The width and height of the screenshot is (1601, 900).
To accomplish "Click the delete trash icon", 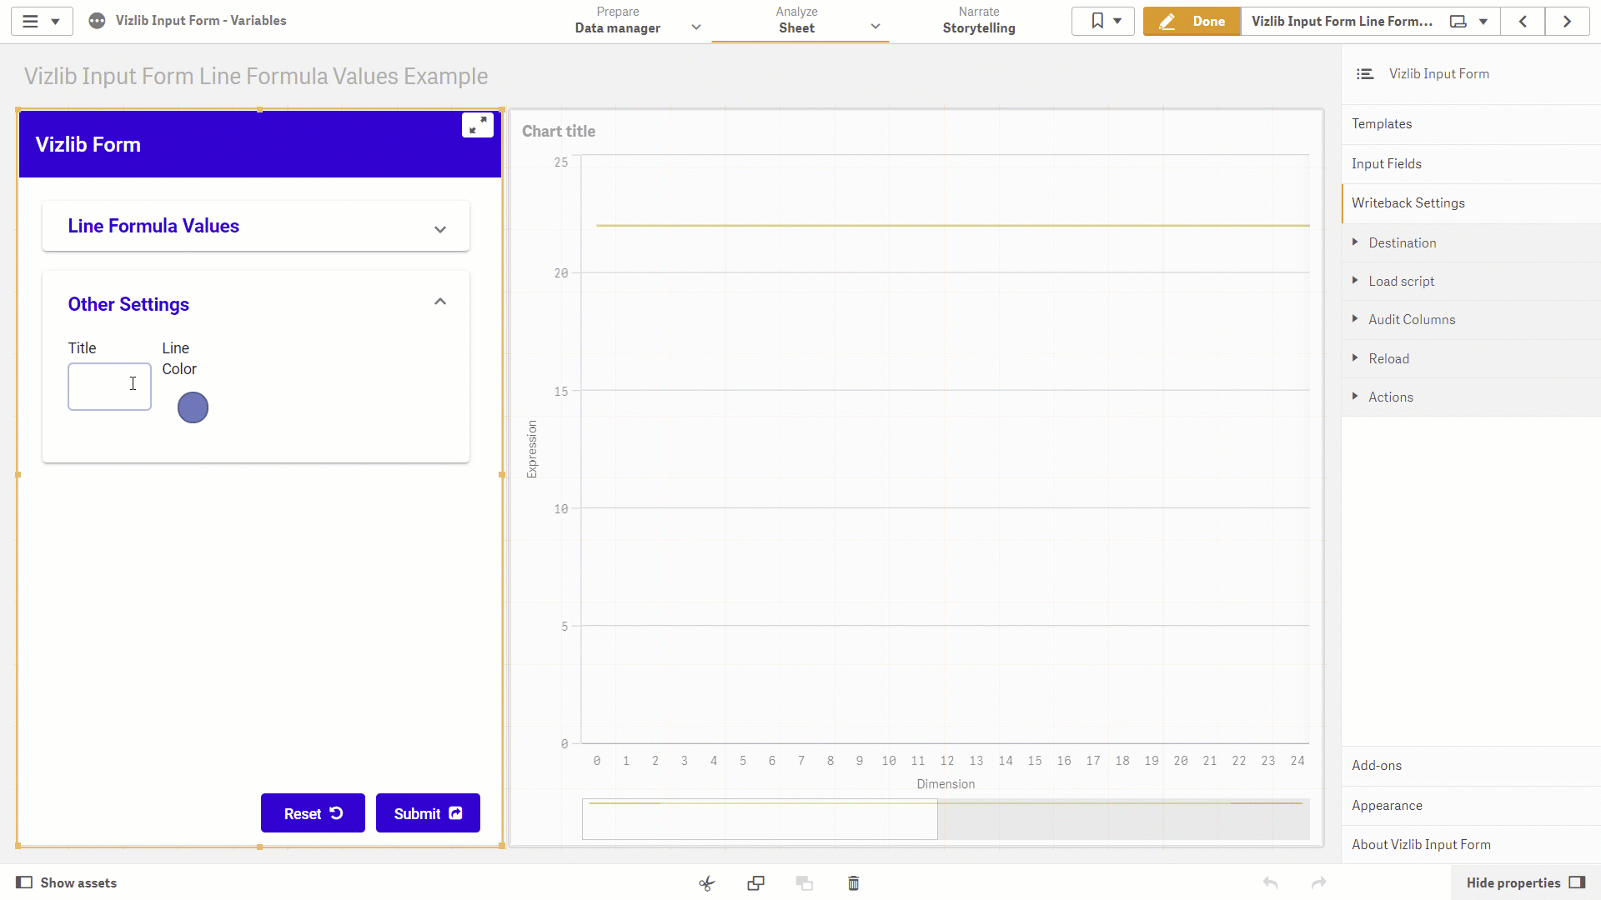I will [x=854, y=883].
